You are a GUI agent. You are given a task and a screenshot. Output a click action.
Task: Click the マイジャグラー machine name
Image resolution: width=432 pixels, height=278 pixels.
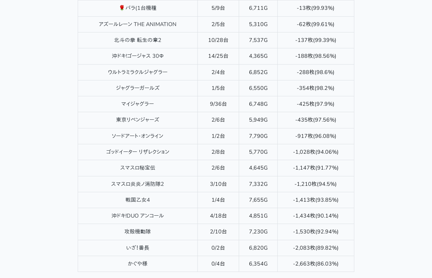138,104
